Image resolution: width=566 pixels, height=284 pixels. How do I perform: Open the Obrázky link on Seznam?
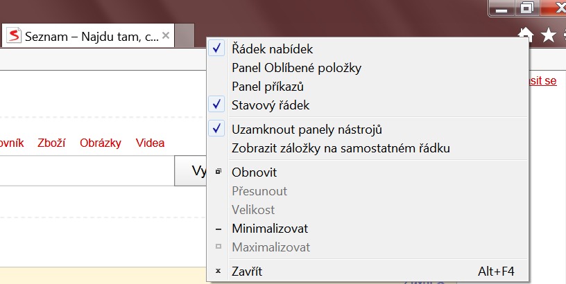click(x=101, y=143)
